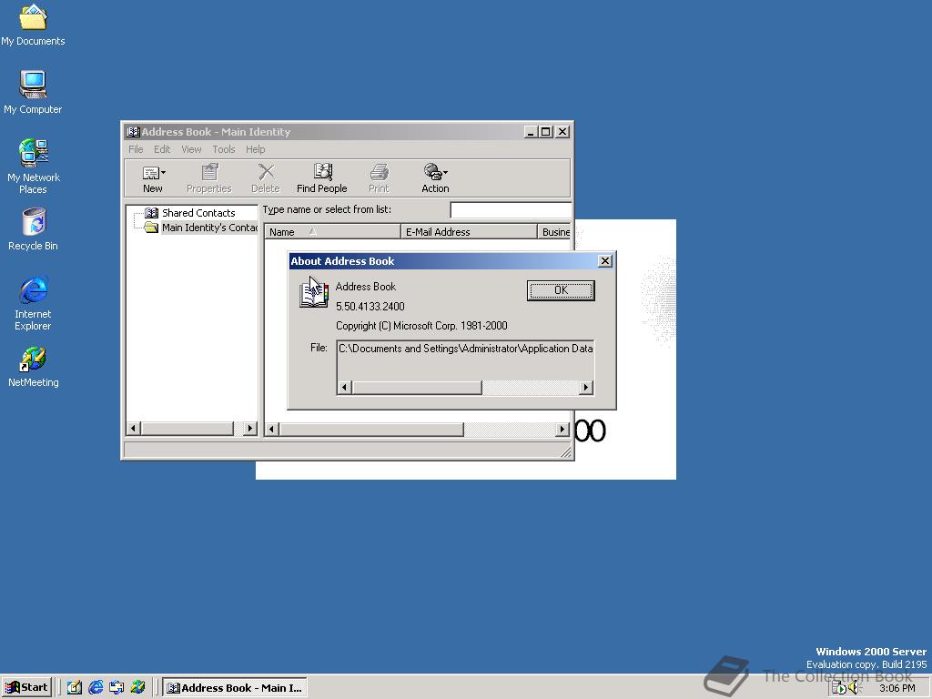
Task: Select Internet Explorer desktop icon
Action: pyautogui.click(x=34, y=303)
